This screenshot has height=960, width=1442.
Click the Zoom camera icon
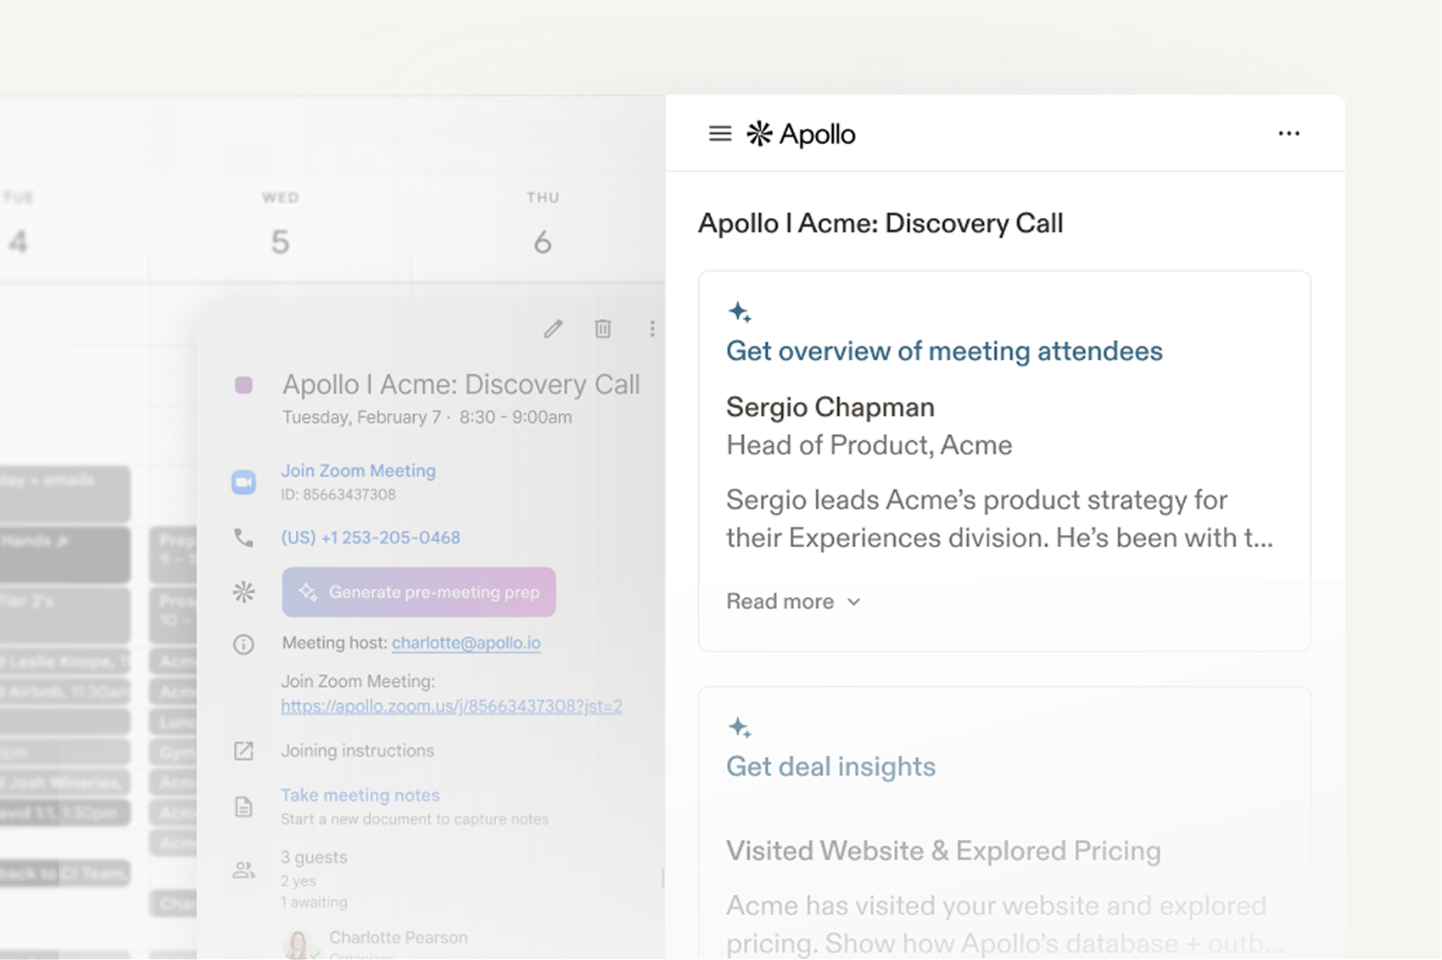243,482
